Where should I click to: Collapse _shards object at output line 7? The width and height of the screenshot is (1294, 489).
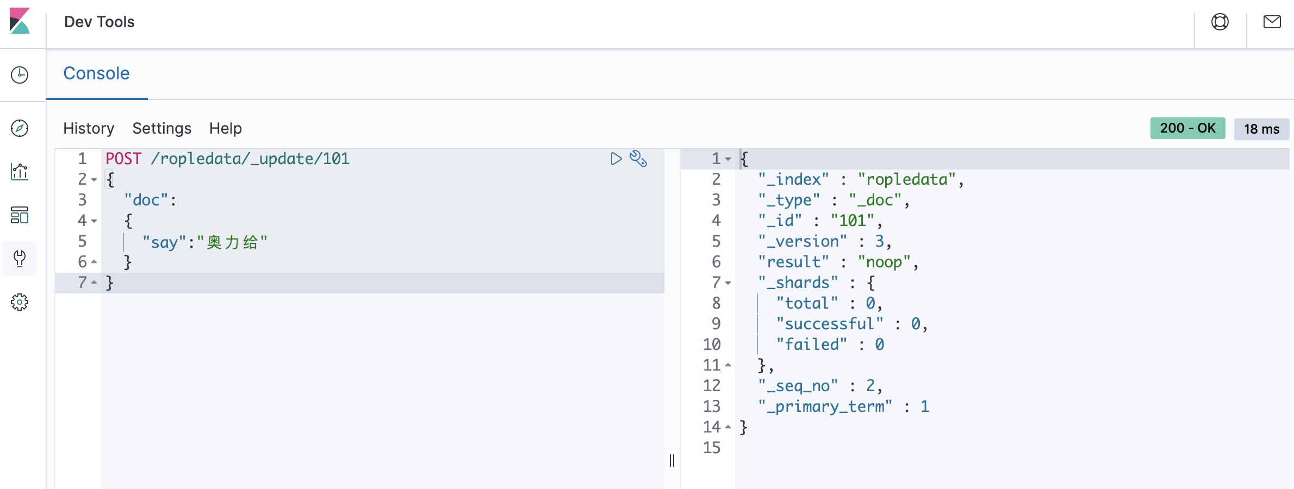pos(728,283)
